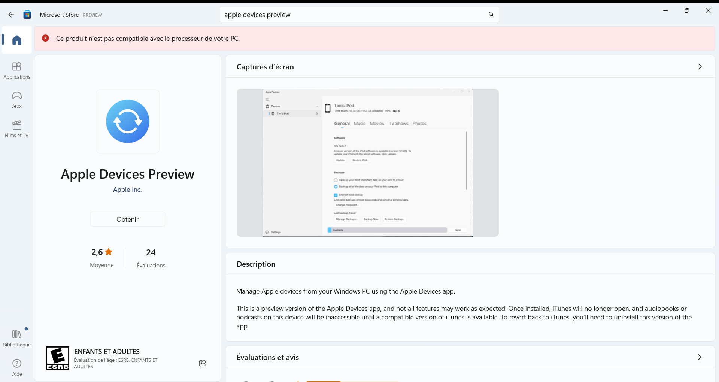Click the ENFANTS ET ADULTES rating text

click(107, 351)
